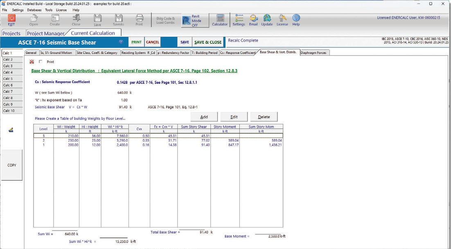The height and width of the screenshot is (249, 451).
Task: Click the red crossed icon beside Print checkbox
Action: [x=32, y=62]
